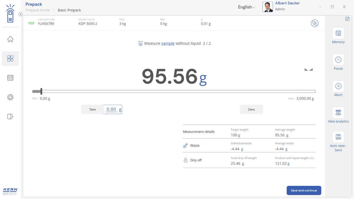This screenshot has width=354, height=199.
Task: Click the Tare button
Action: click(x=92, y=109)
